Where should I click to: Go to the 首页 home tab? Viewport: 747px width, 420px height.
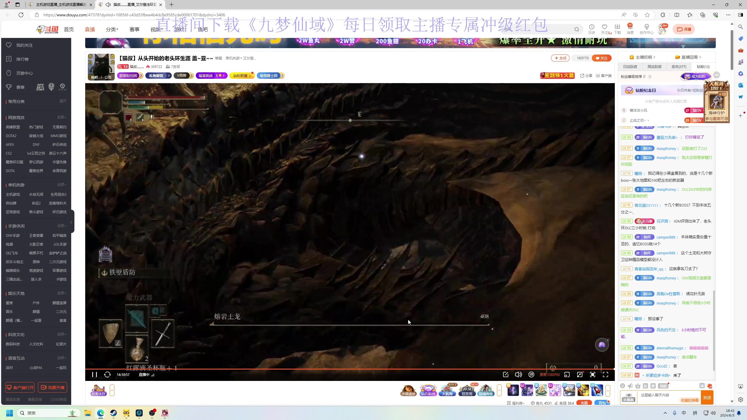pos(69,29)
